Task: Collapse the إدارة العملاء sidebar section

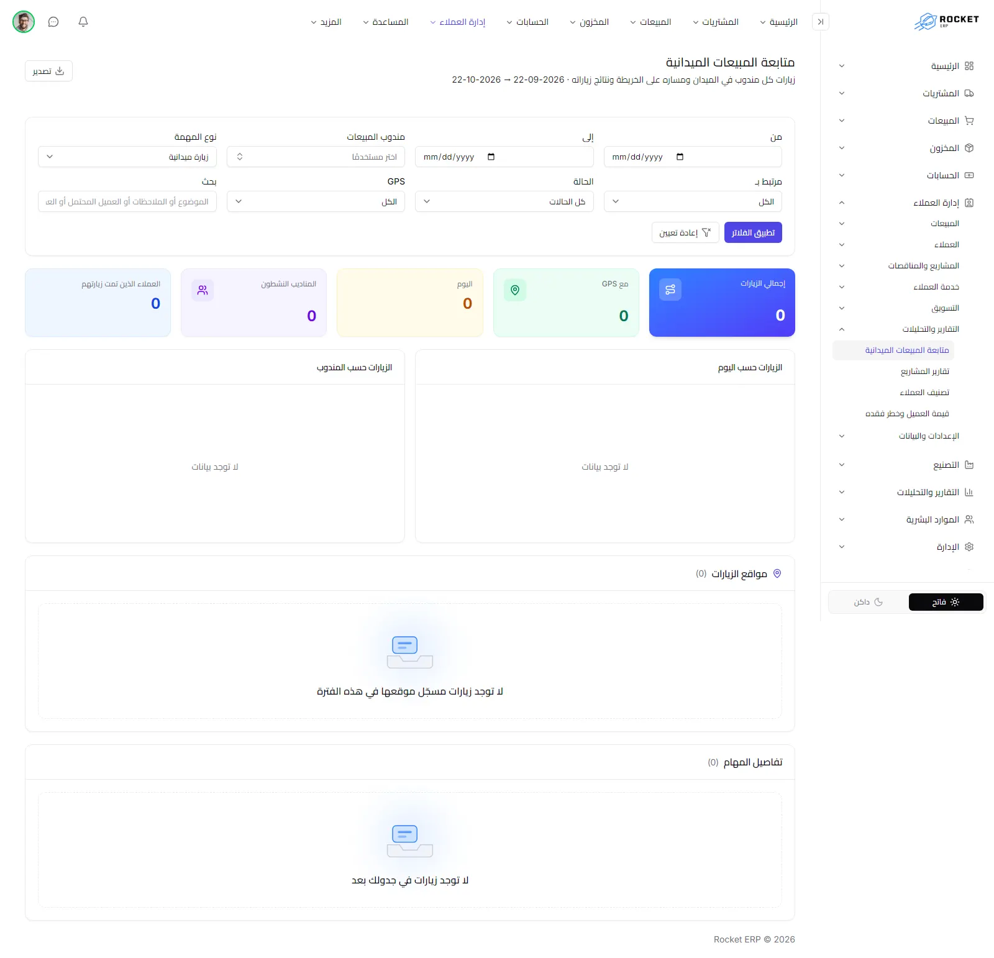Action: 842,203
